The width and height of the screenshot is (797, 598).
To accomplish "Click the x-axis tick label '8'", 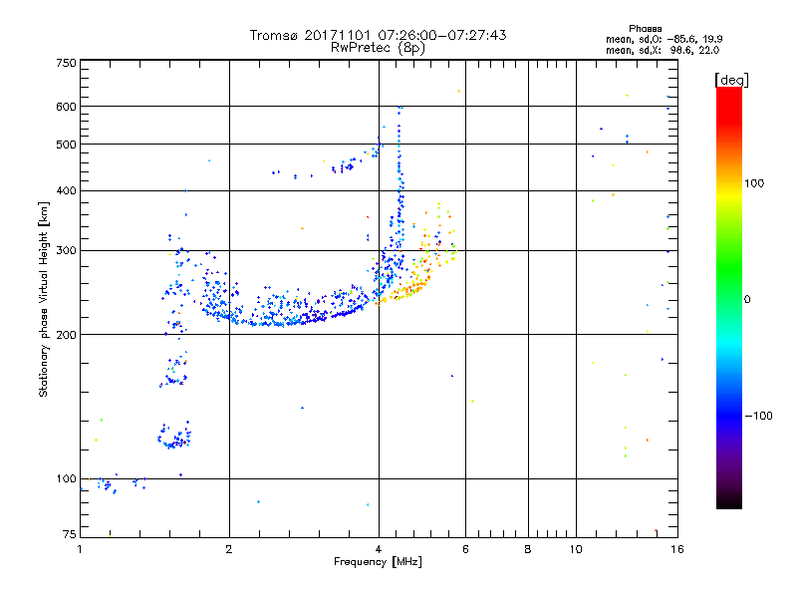I will (528, 549).
